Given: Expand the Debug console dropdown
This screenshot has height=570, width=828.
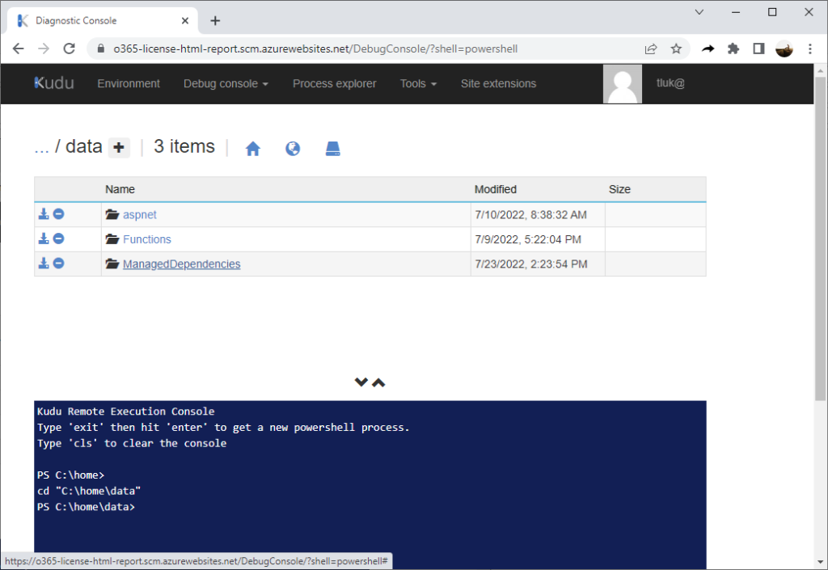Looking at the screenshot, I should click(x=226, y=83).
